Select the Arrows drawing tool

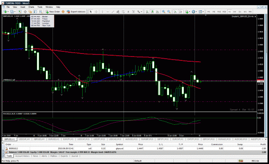pyautogui.click(x=139, y=12)
